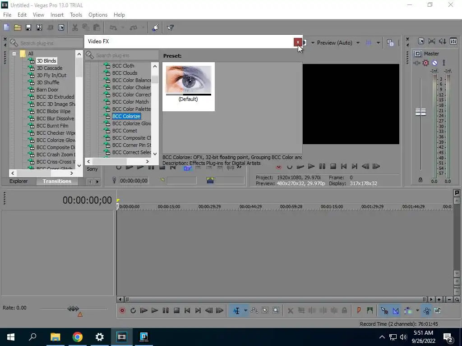Viewport: 462px width, 346px height.
Task: Pause playback in bottom transport bar
Action: pos(166,310)
